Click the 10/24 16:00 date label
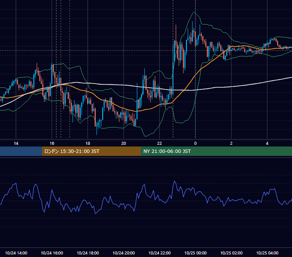This screenshot has height=257, width=292. point(52,253)
